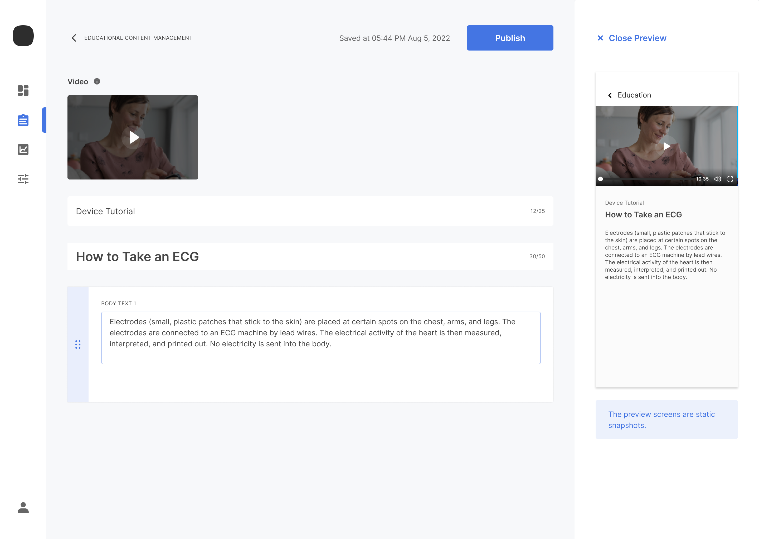Click the Video info icon

pyautogui.click(x=97, y=81)
